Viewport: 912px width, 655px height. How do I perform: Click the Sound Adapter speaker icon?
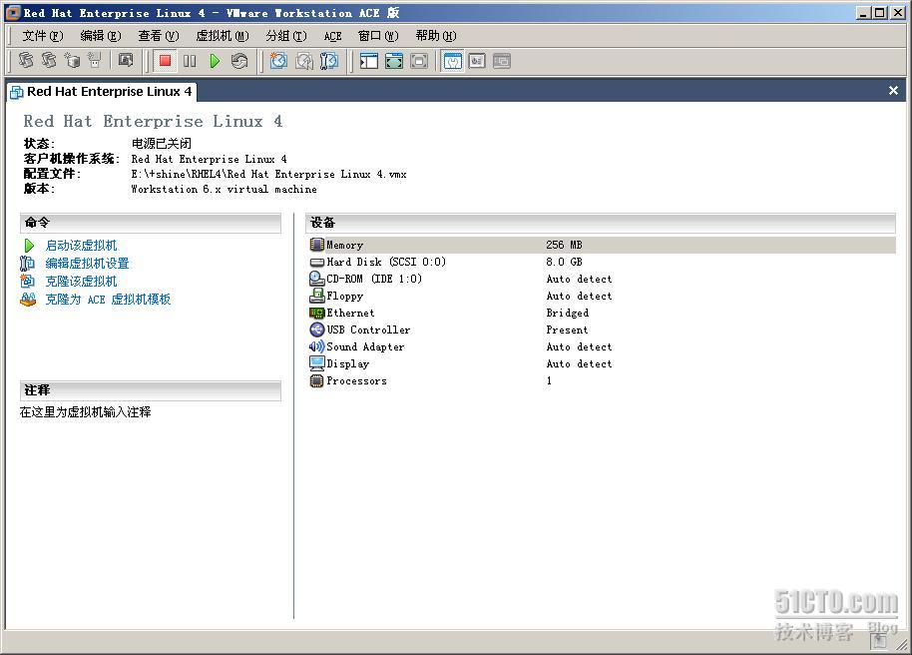coord(317,346)
